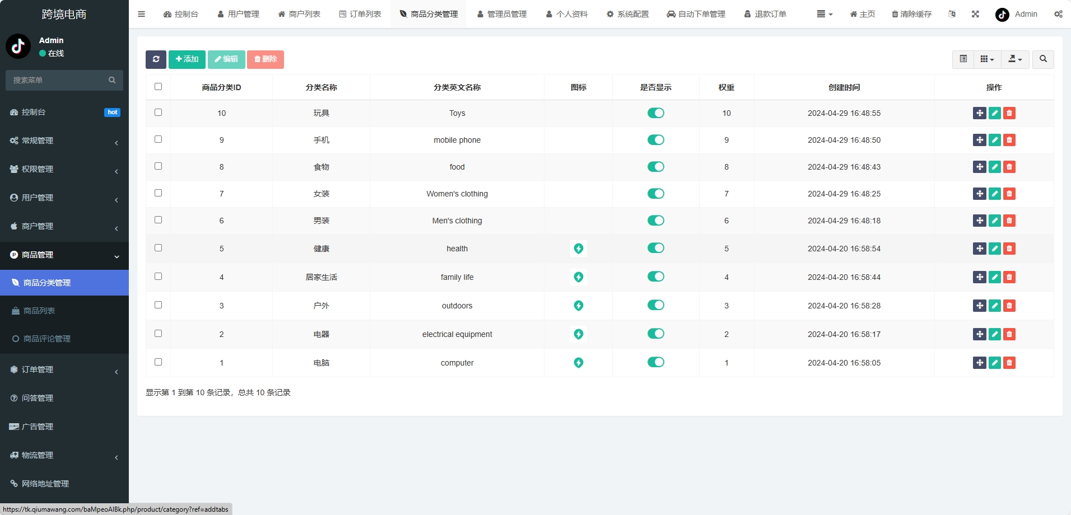This screenshot has height=515, width=1071.
Task: Open the columns dropdown in table toolbar
Action: 987,59
